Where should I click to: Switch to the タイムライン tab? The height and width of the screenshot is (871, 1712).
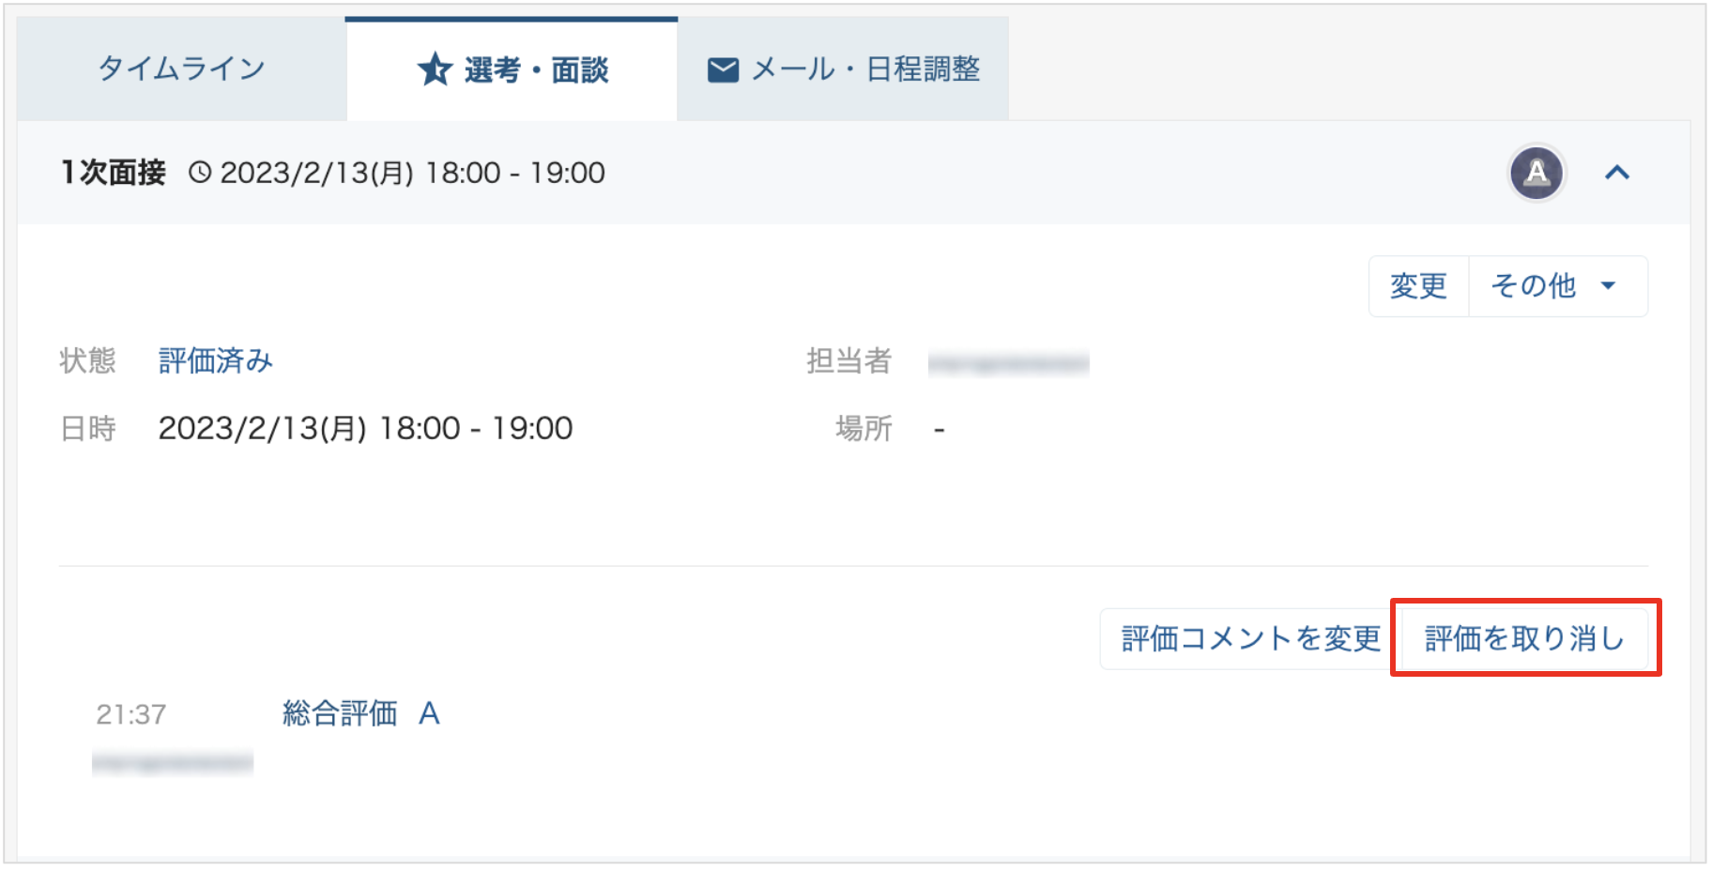(181, 69)
